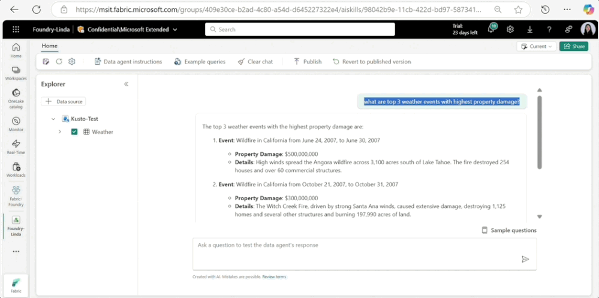Open the Current version dropdown
The image size is (599, 298).
(x=537, y=46)
